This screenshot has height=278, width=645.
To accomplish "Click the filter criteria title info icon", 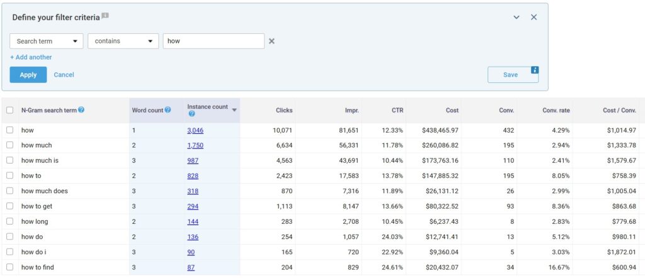I will 105,15.
